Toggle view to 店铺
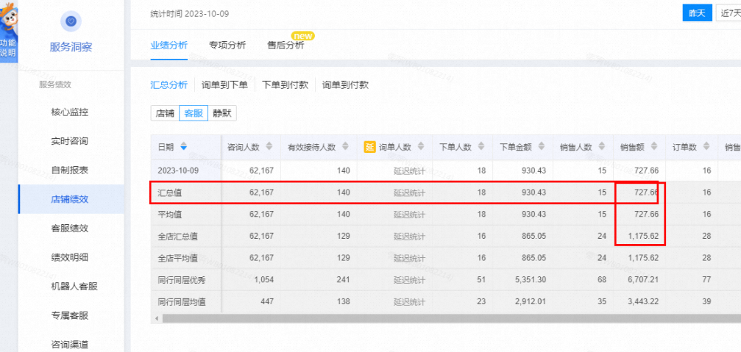This screenshot has width=741, height=352. (x=165, y=114)
